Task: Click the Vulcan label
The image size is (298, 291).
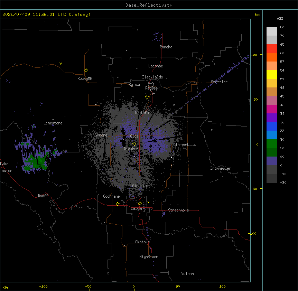Action: [x=187, y=274]
